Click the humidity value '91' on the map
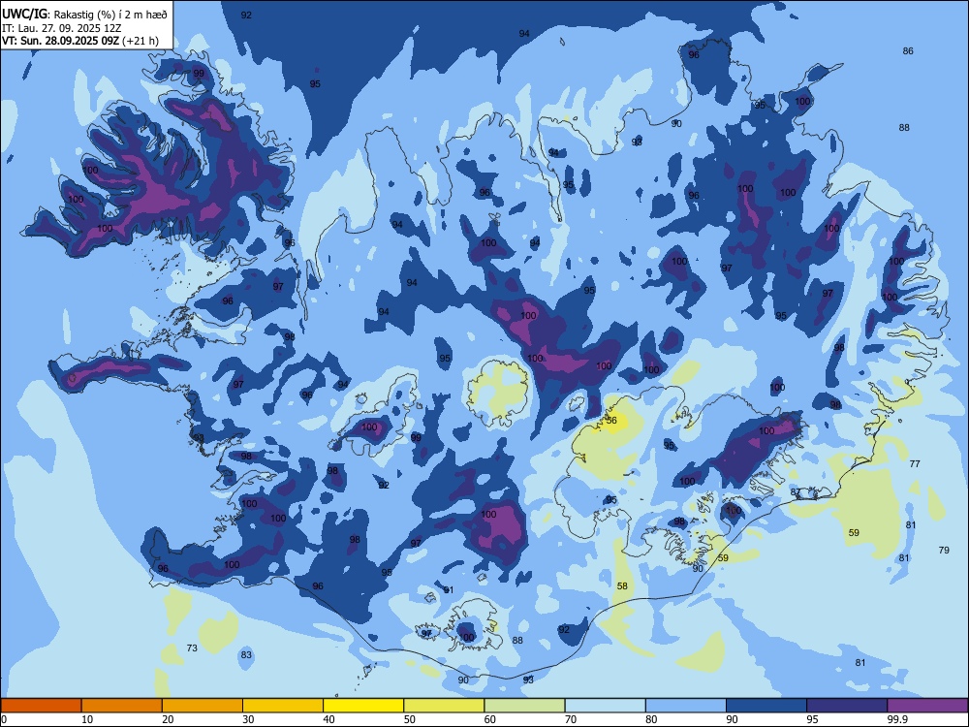The width and height of the screenshot is (969, 727). (449, 590)
